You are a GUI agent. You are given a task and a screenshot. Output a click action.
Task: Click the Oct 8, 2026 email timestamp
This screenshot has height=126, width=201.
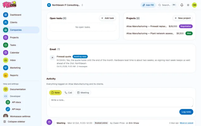(x=66, y=66)
